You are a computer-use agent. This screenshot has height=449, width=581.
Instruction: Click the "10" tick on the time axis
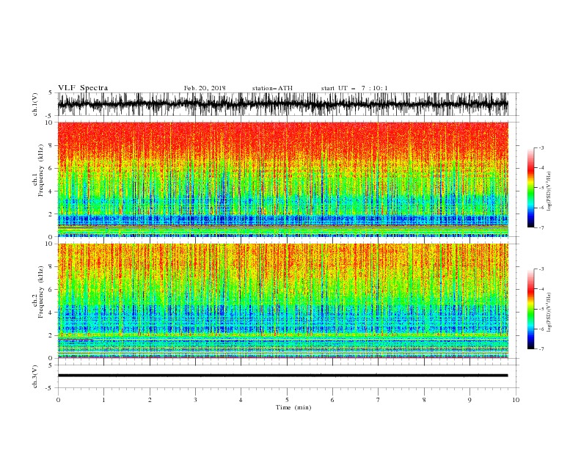[x=516, y=400]
